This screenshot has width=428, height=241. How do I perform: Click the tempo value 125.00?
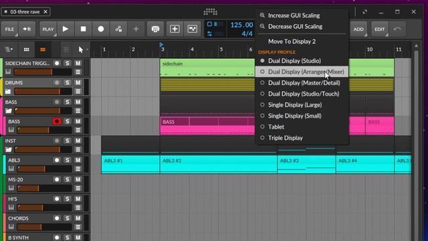[241, 25]
